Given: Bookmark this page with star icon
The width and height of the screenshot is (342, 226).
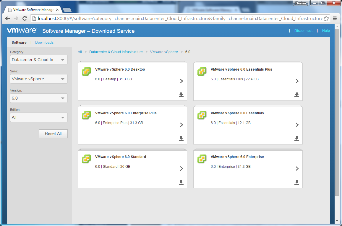Looking at the screenshot, I should pos(326,19).
